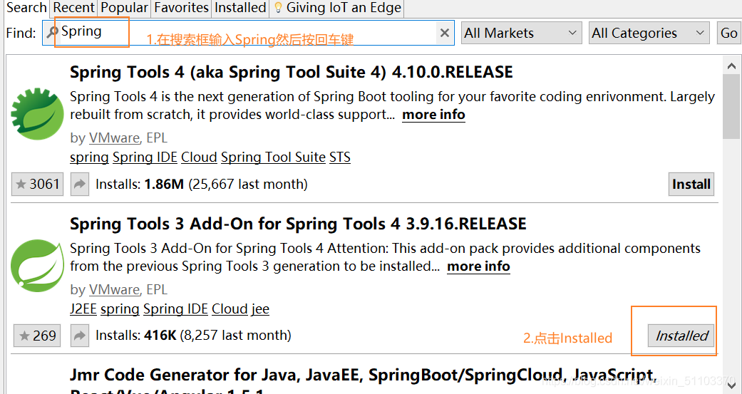The image size is (742, 394).
Task: Click the J2EE tag
Action: click(83, 309)
